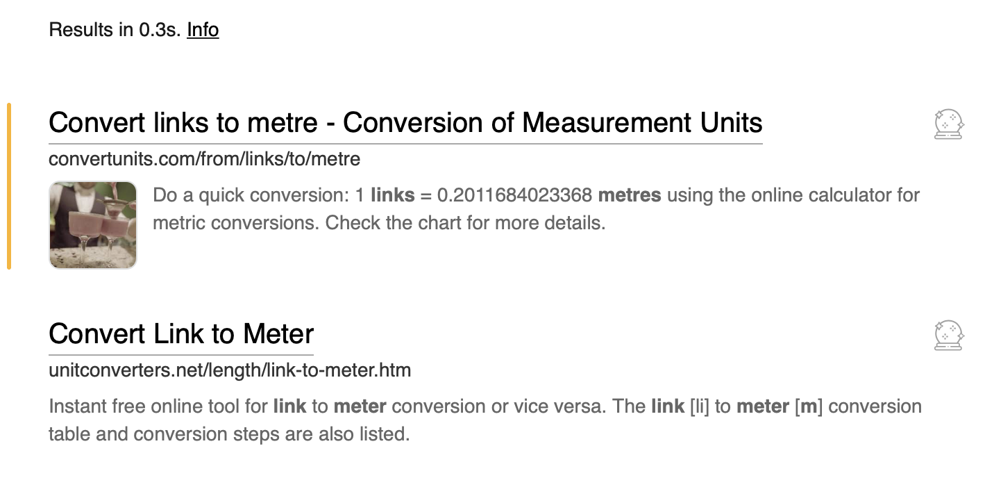This screenshot has height=478, width=994.
Task: Click the crystal ball icon for the convertunits result
Action: (948, 124)
